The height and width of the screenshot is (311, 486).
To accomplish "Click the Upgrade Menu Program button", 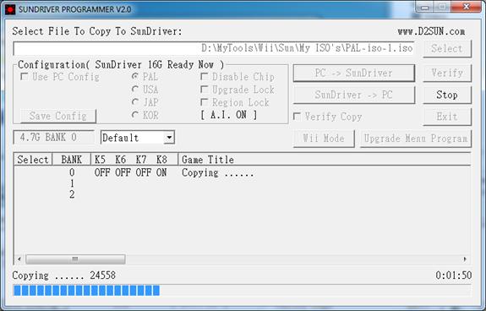I will coord(416,138).
